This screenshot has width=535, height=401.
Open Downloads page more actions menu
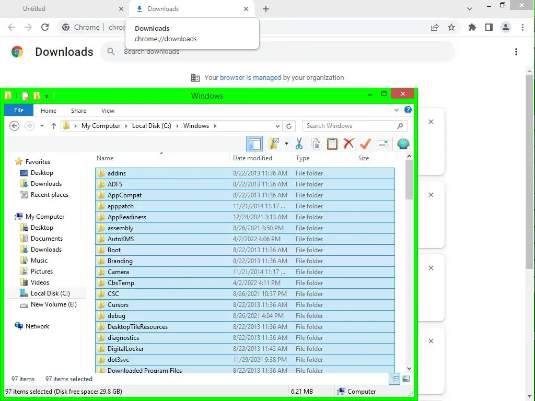516,52
